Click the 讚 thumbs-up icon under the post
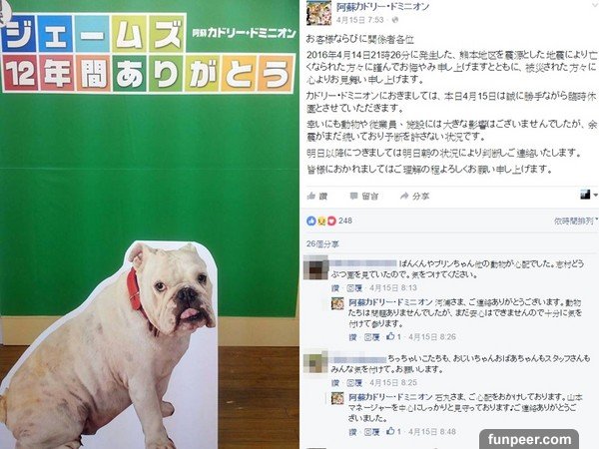 point(311,197)
